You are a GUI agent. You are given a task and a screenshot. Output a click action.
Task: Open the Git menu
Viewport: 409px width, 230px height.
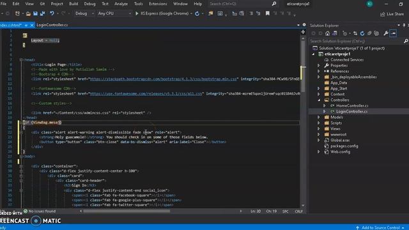[x=42, y=4]
